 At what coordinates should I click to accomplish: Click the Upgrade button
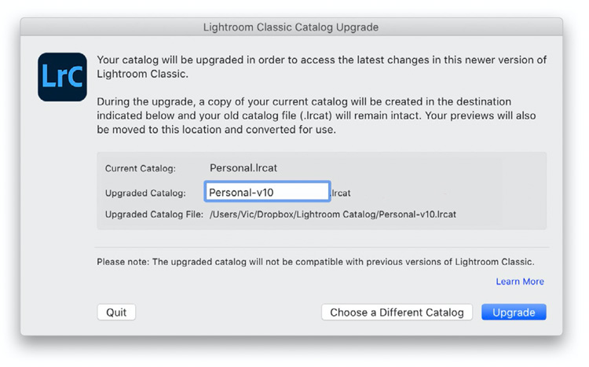514,312
